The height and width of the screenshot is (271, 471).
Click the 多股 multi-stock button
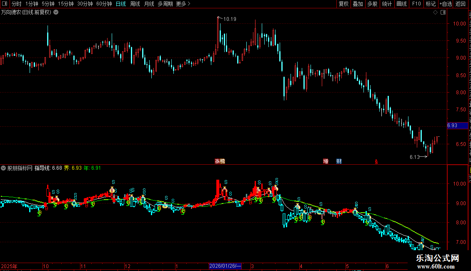pos(372,4)
